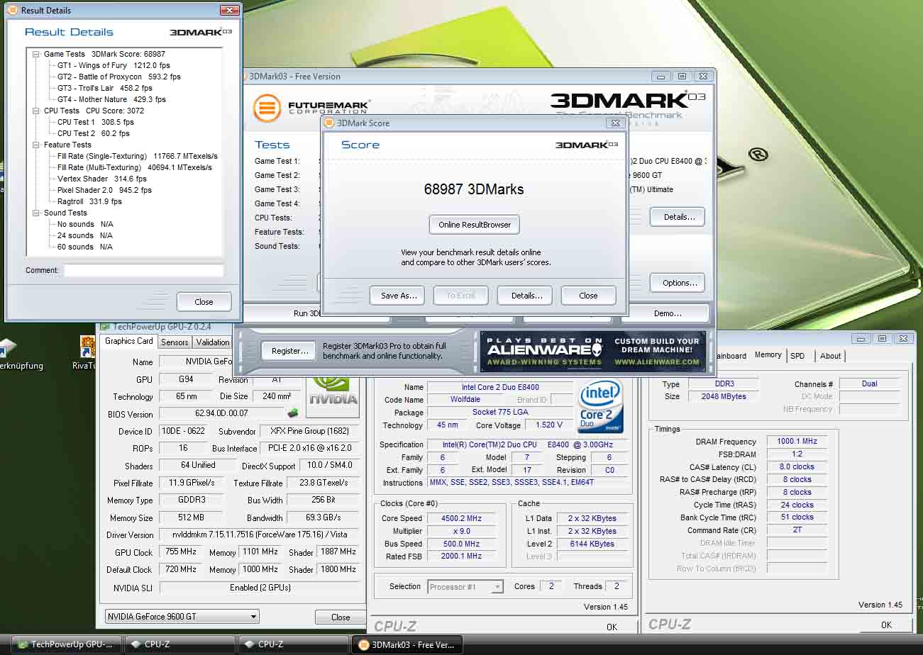Click the Comment input field
The image size is (923, 655).
pos(144,270)
